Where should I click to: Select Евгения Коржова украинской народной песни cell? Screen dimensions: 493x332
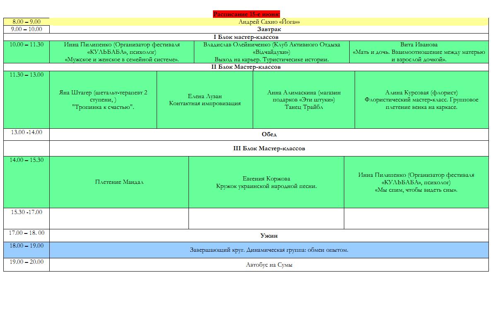tap(266, 182)
